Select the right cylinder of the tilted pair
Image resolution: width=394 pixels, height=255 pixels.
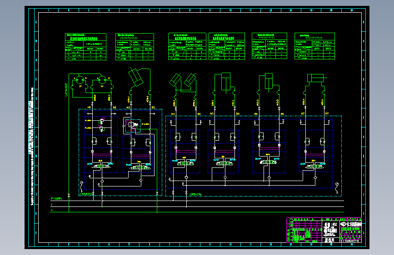(x=190, y=80)
